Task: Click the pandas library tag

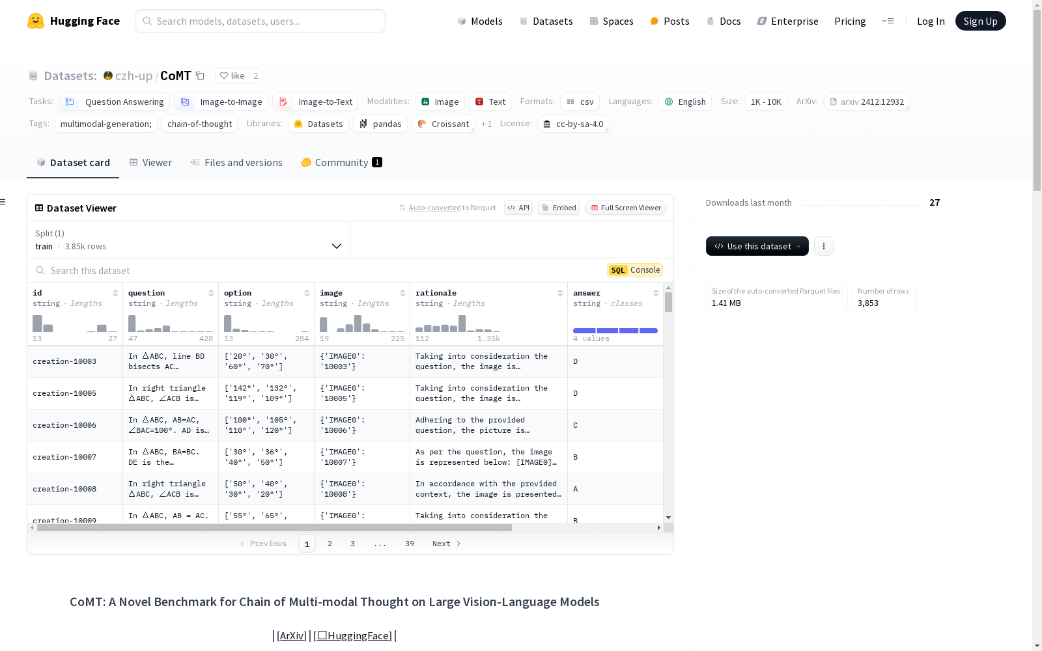Action: (380, 124)
